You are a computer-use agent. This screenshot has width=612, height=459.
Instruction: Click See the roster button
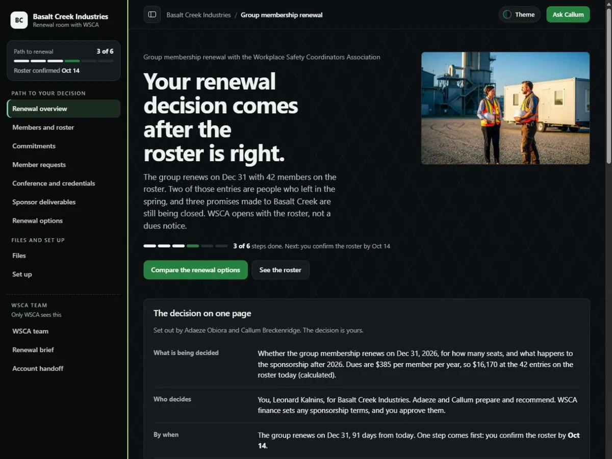(280, 270)
